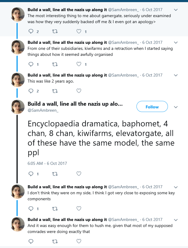Open the '6 Oct 2017' date on the first tweet
The image size is (188, 248).
coord(152,10)
